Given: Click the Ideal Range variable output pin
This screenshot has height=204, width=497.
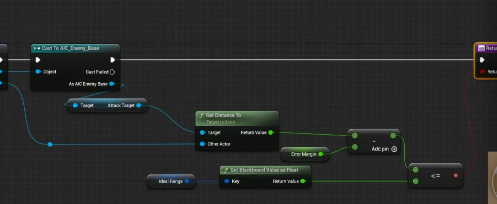Looking at the screenshot, I should pyautogui.click(x=187, y=181).
